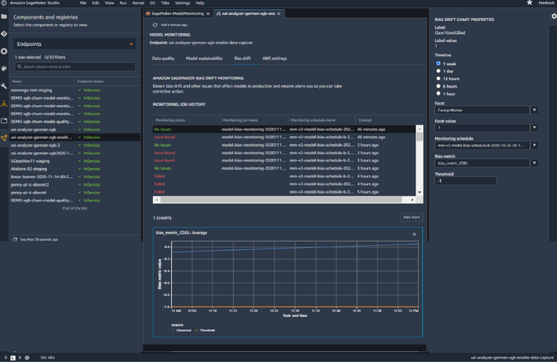Image resolution: width=557 pixels, height=362 pixels.
Task: Click the Feedback link
Action: tap(546, 3)
